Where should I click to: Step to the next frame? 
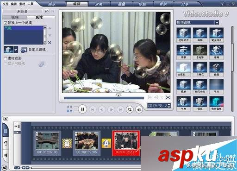point(111,110)
